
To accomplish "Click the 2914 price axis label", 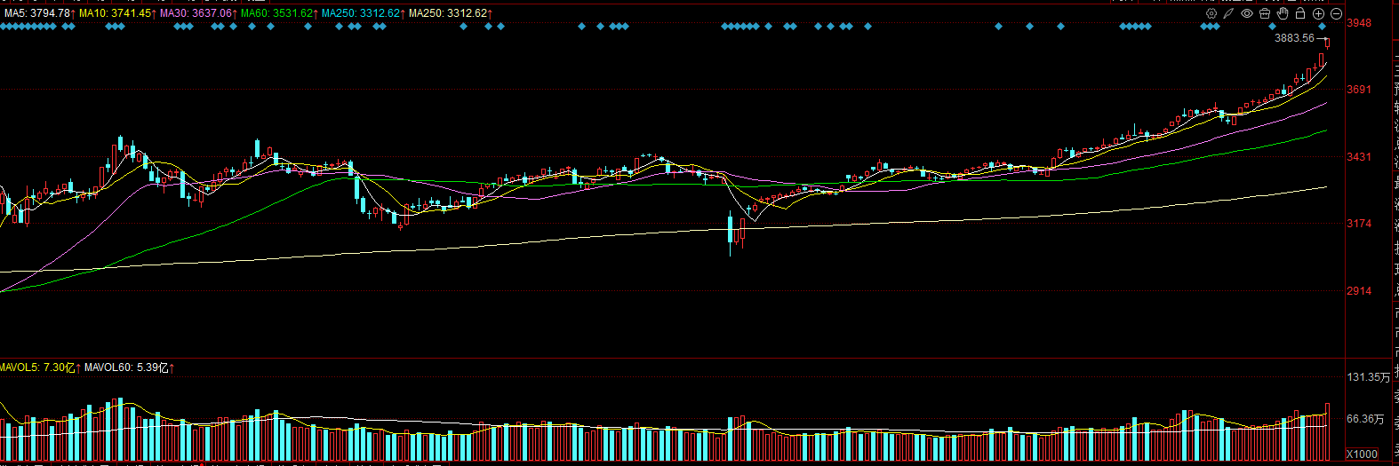I will coord(1359,291).
